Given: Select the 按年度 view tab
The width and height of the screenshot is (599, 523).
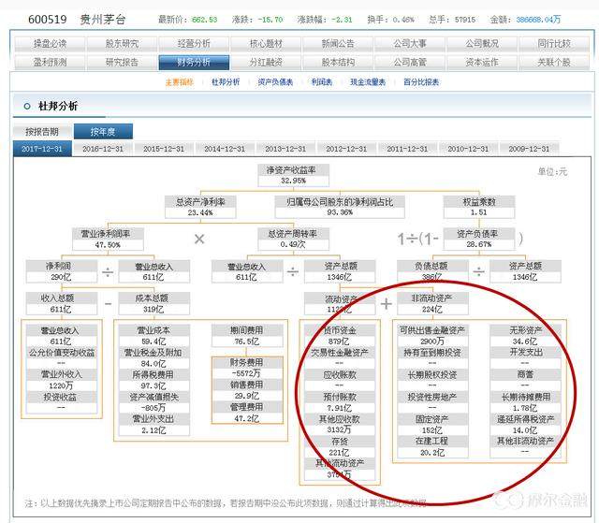Looking at the screenshot, I should 102,132.
